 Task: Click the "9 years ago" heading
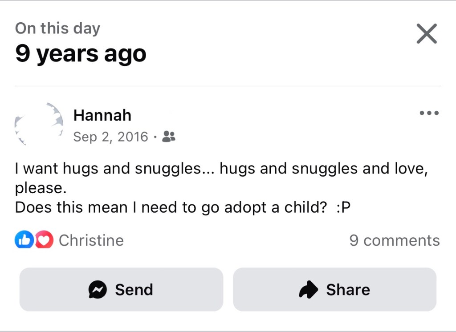coord(81,54)
